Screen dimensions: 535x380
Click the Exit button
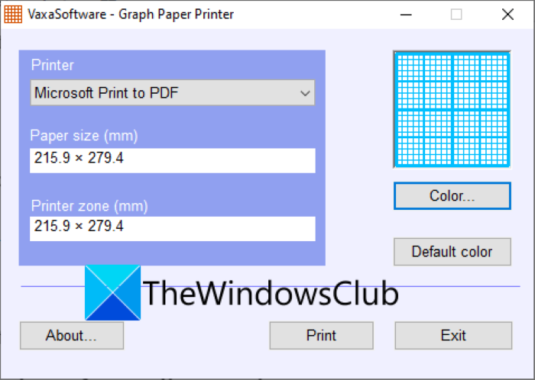pos(453,336)
